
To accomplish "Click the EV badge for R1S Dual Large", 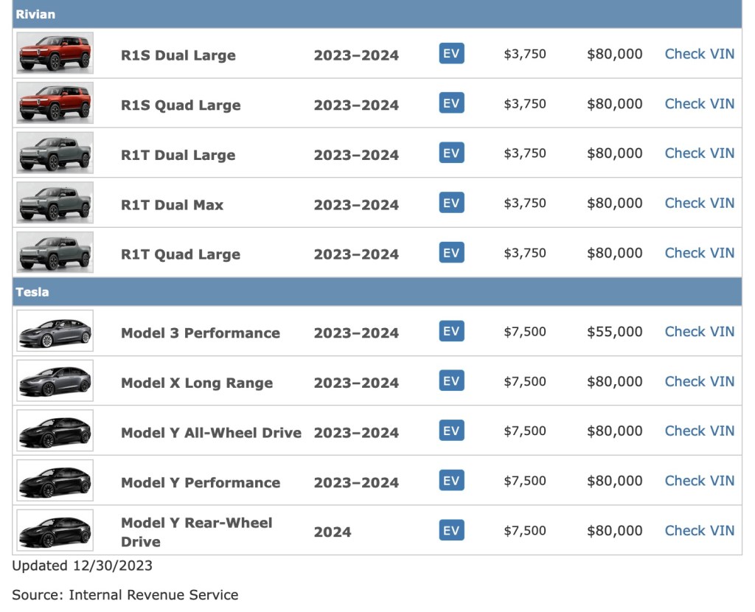I will [451, 54].
